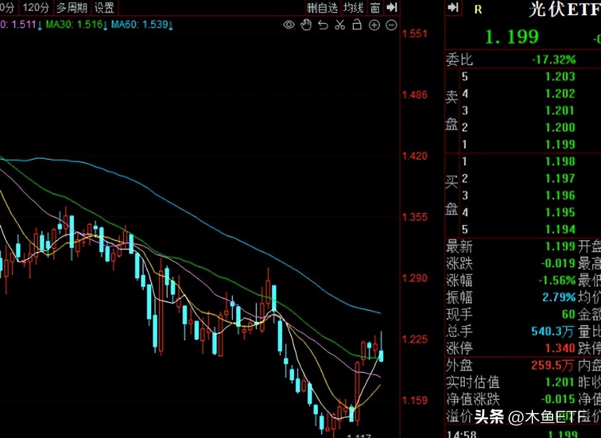This screenshot has height=438, width=601.
Task: Toggle chart visibility with the eye icon
Action: (289, 24)
